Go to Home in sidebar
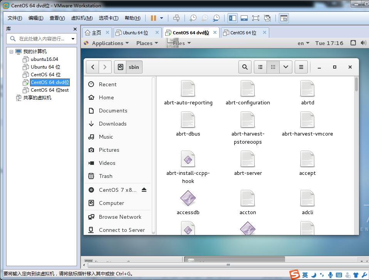 [x=118, y=97]
